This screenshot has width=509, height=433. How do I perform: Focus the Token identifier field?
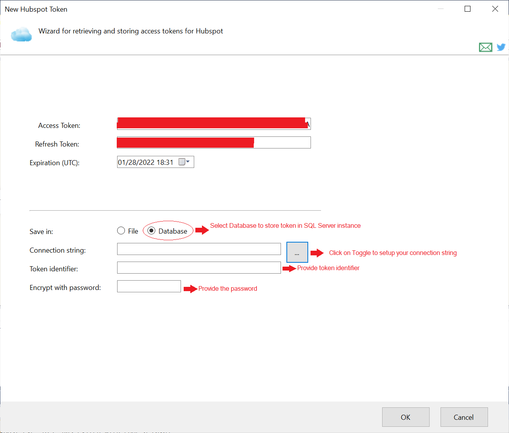click(199, 268)
